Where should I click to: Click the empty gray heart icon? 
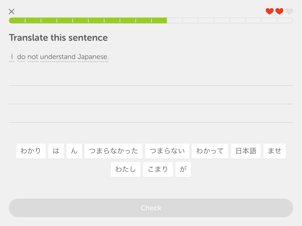coord(289,11)
